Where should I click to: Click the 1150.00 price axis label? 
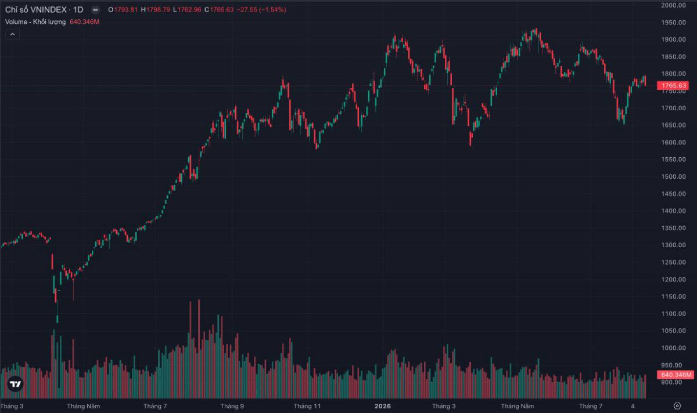[674, 296]
